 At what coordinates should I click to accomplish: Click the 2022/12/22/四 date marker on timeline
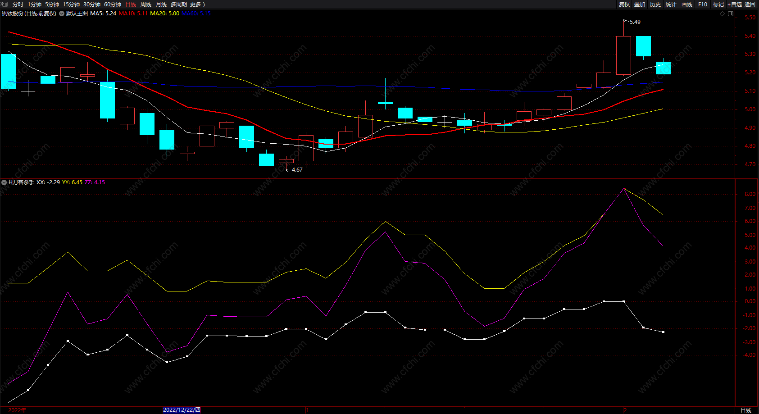click(x=182, y=410)
